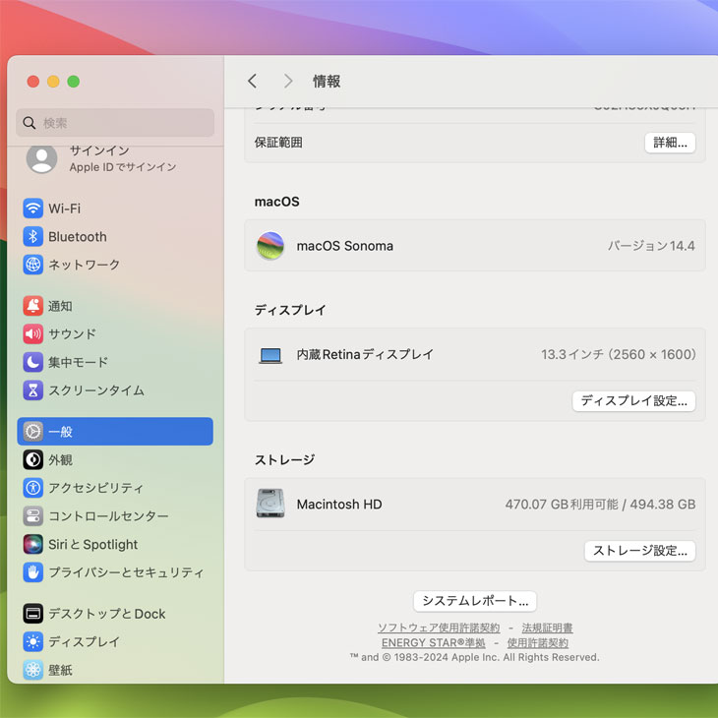Image resolution: width=718 pixels, height=718 pixels.
Task: Select デスクトップと Dock label in sidebar
Action: tap(107, 614)
